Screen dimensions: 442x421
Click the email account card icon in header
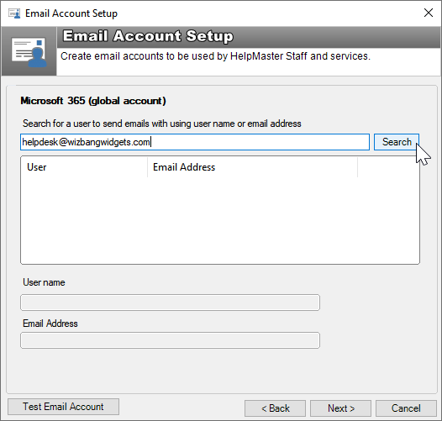pos(29,52)
